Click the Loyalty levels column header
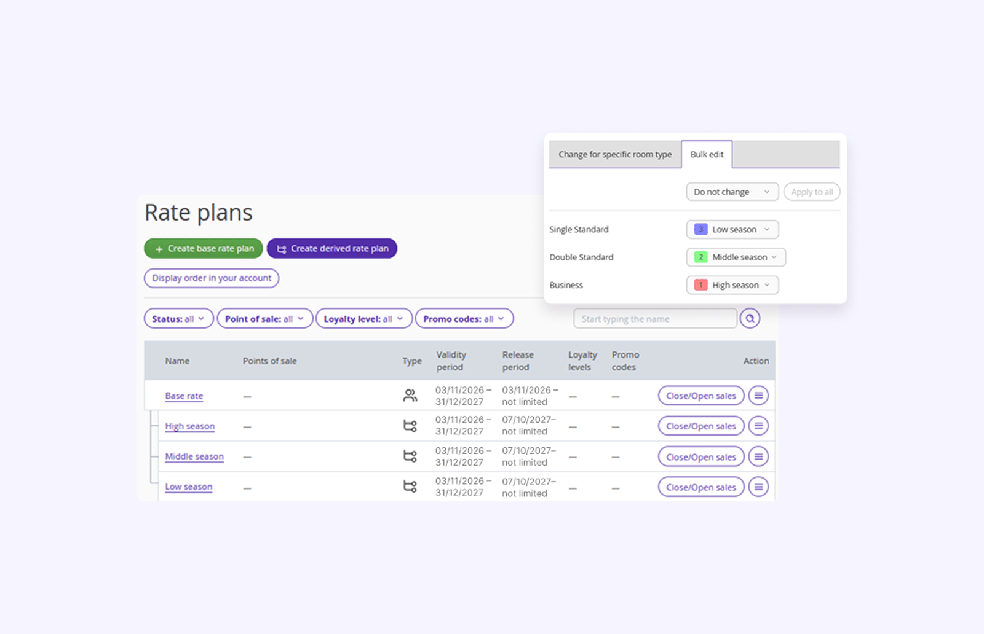Viewport: 984px width, 634px height. coord(582,361)
